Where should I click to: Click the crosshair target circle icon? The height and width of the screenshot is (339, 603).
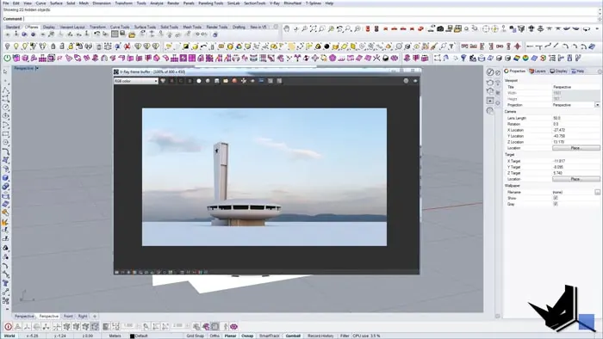(x=486, y=28)
